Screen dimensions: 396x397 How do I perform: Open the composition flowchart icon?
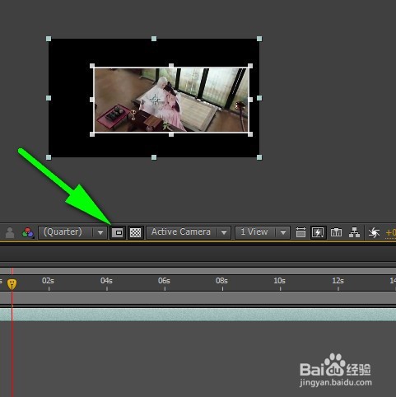pyautogui.click(x=354, y=233)
